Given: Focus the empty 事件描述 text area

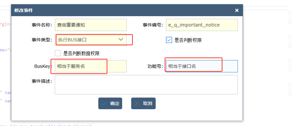Looking at the screenshot, I should (x=146, y=85).
